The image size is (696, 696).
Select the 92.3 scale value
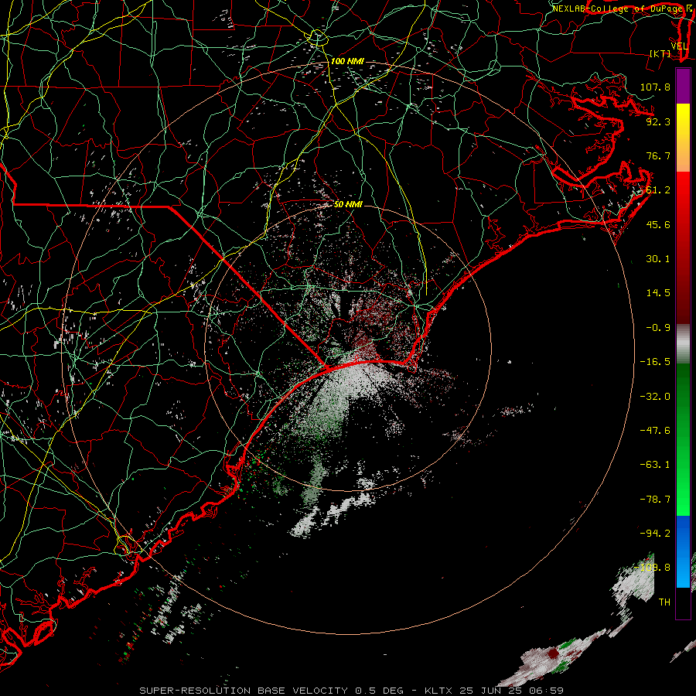click(658, 121)
